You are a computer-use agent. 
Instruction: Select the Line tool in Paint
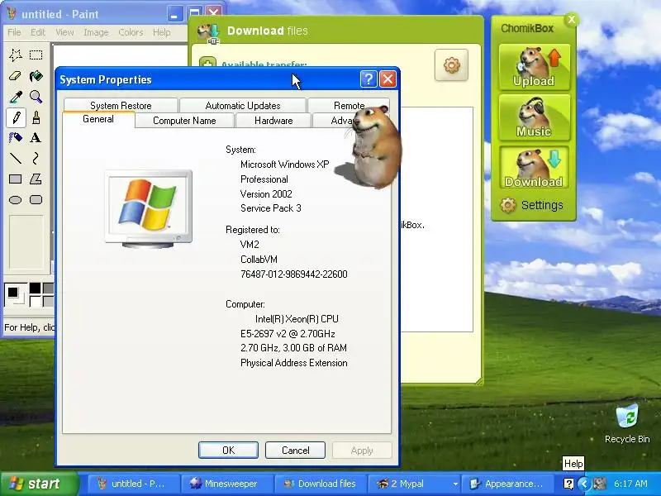click(16, 159)
